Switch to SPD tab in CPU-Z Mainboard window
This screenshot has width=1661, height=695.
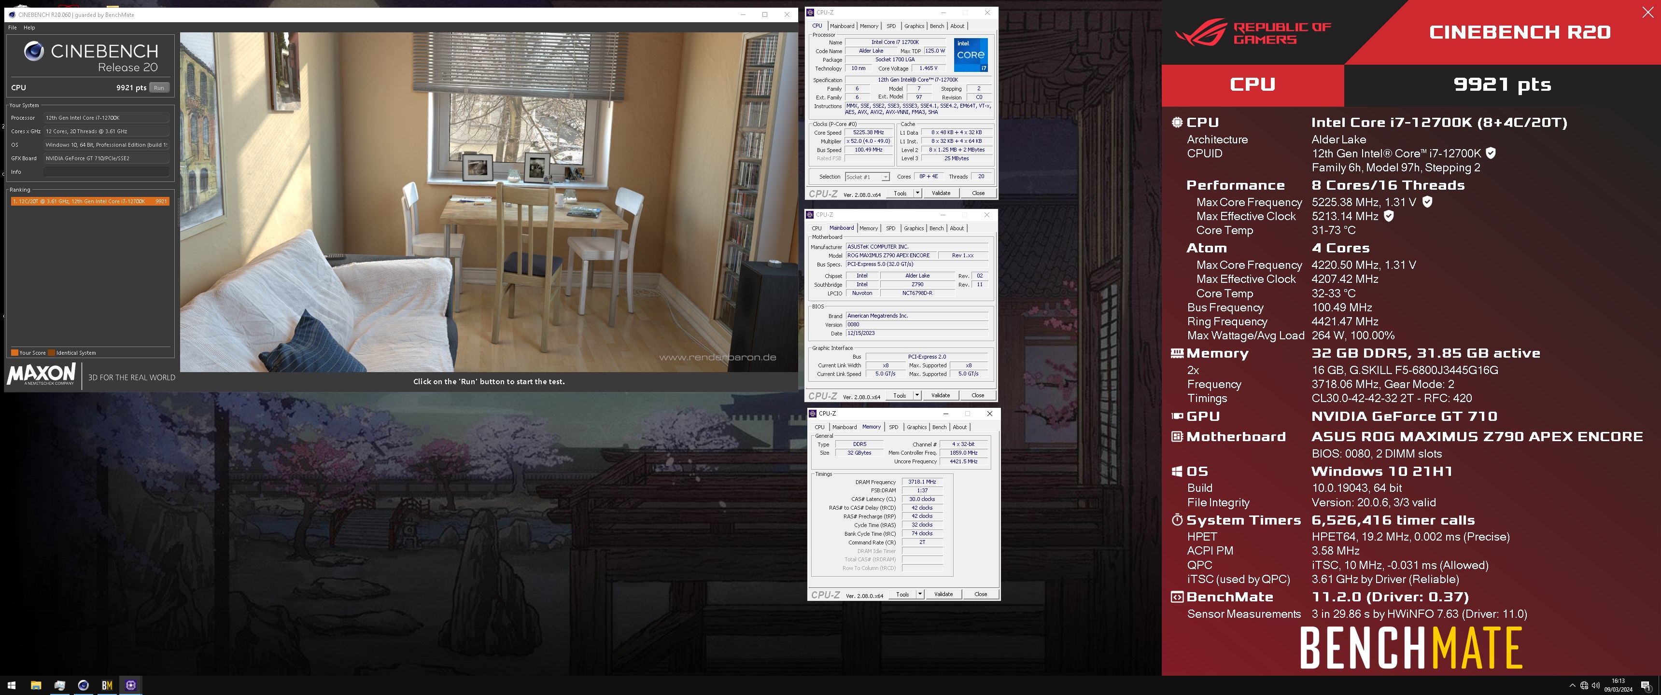(x=890, y=228)
